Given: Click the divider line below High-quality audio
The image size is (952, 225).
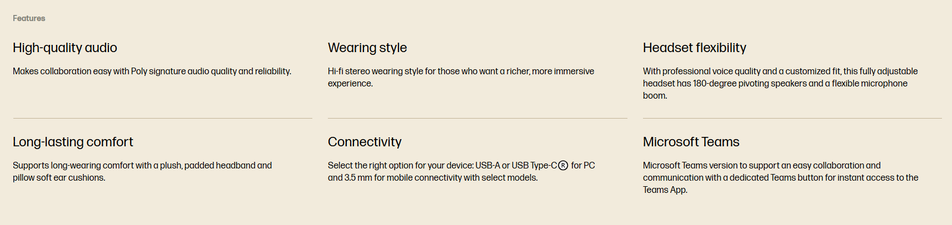Looking at the screenshot, I should coord(162,118).
